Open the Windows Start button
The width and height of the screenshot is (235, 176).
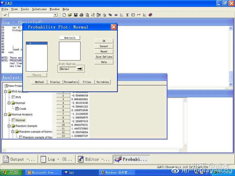point(11,172)
